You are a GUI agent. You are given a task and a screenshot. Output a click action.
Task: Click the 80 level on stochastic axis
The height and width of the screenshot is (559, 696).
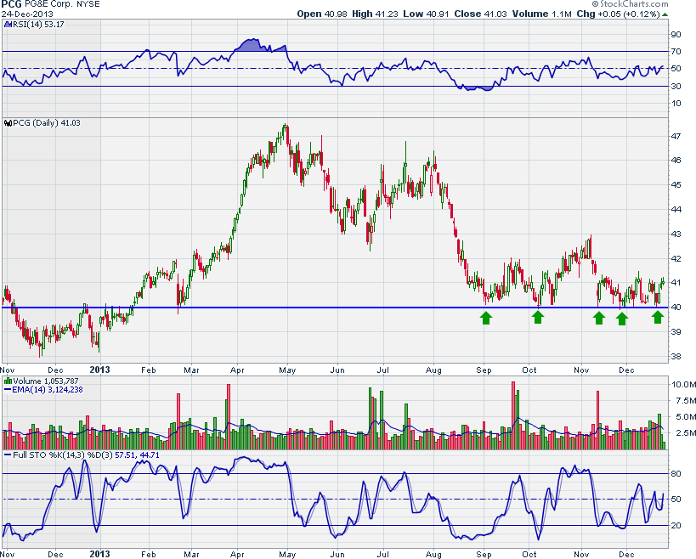(x=676, y=474)
